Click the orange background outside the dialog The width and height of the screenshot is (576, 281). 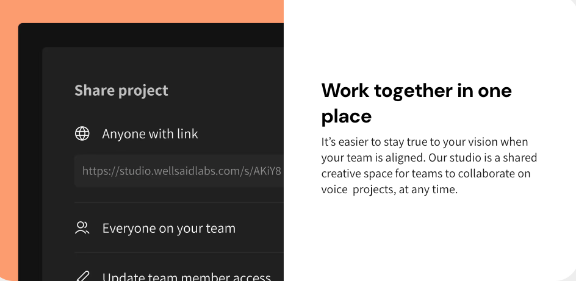(9, 122)
